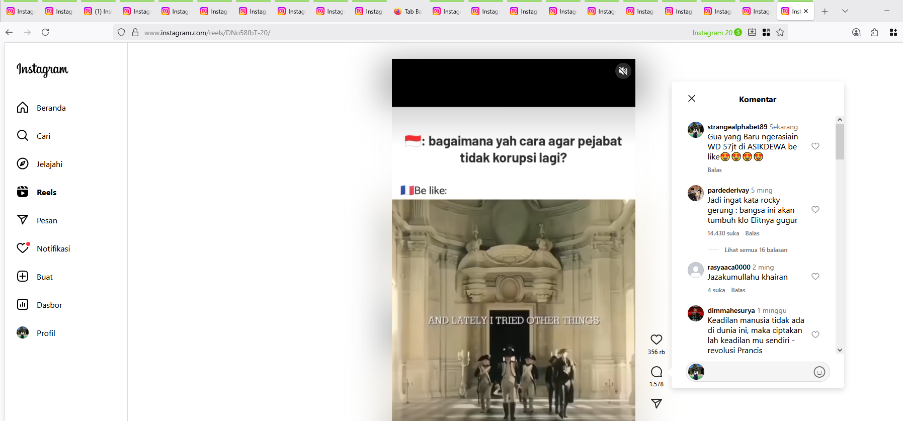Open dimmahesurya's profile via username
Image resolution: width=903 pixels, height=421 pixels.
[731, 310]
